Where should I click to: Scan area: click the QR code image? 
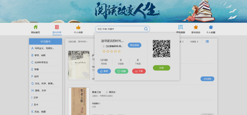tap(161, 49)
